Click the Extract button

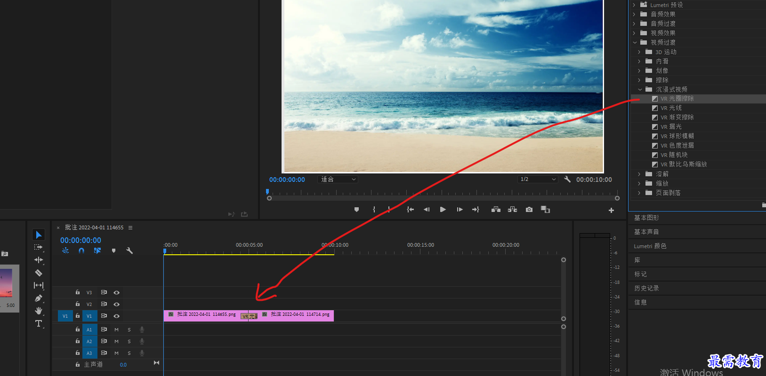(x=512, y=210)
